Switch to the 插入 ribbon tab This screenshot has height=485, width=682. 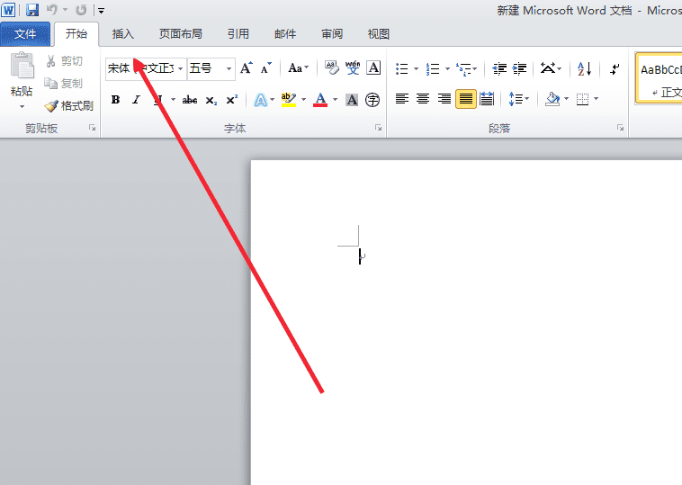[x=122, y=34]
